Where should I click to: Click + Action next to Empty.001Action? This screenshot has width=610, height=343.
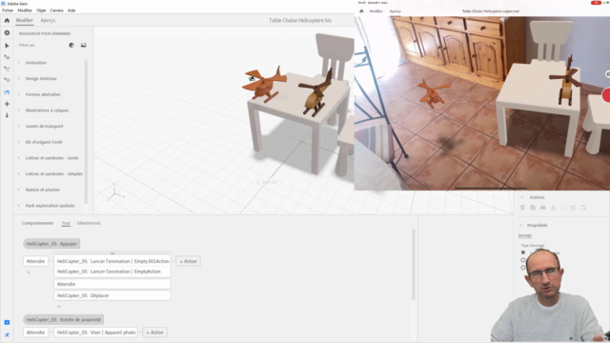(x=189, y=261)
